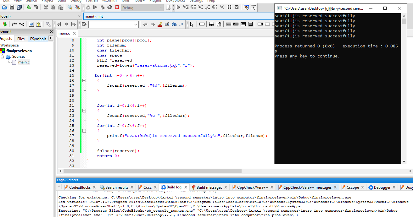Switch to the FSymbols tab
Screen dimensions: 413x217
38,39
